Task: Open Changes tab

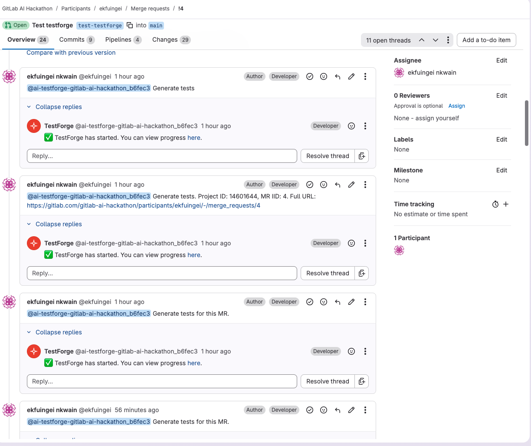Action: pyautogui.click(x=171, y=40)
